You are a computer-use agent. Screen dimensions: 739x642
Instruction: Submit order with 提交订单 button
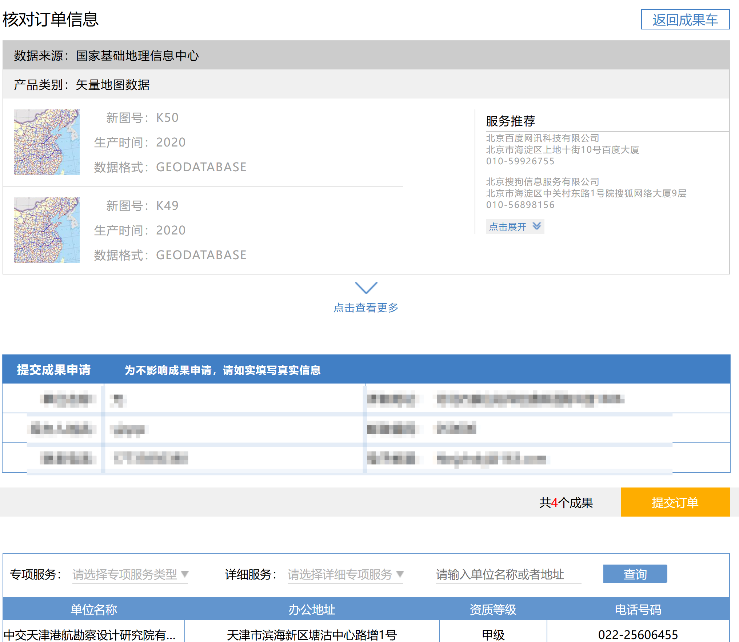coord(675,502)
